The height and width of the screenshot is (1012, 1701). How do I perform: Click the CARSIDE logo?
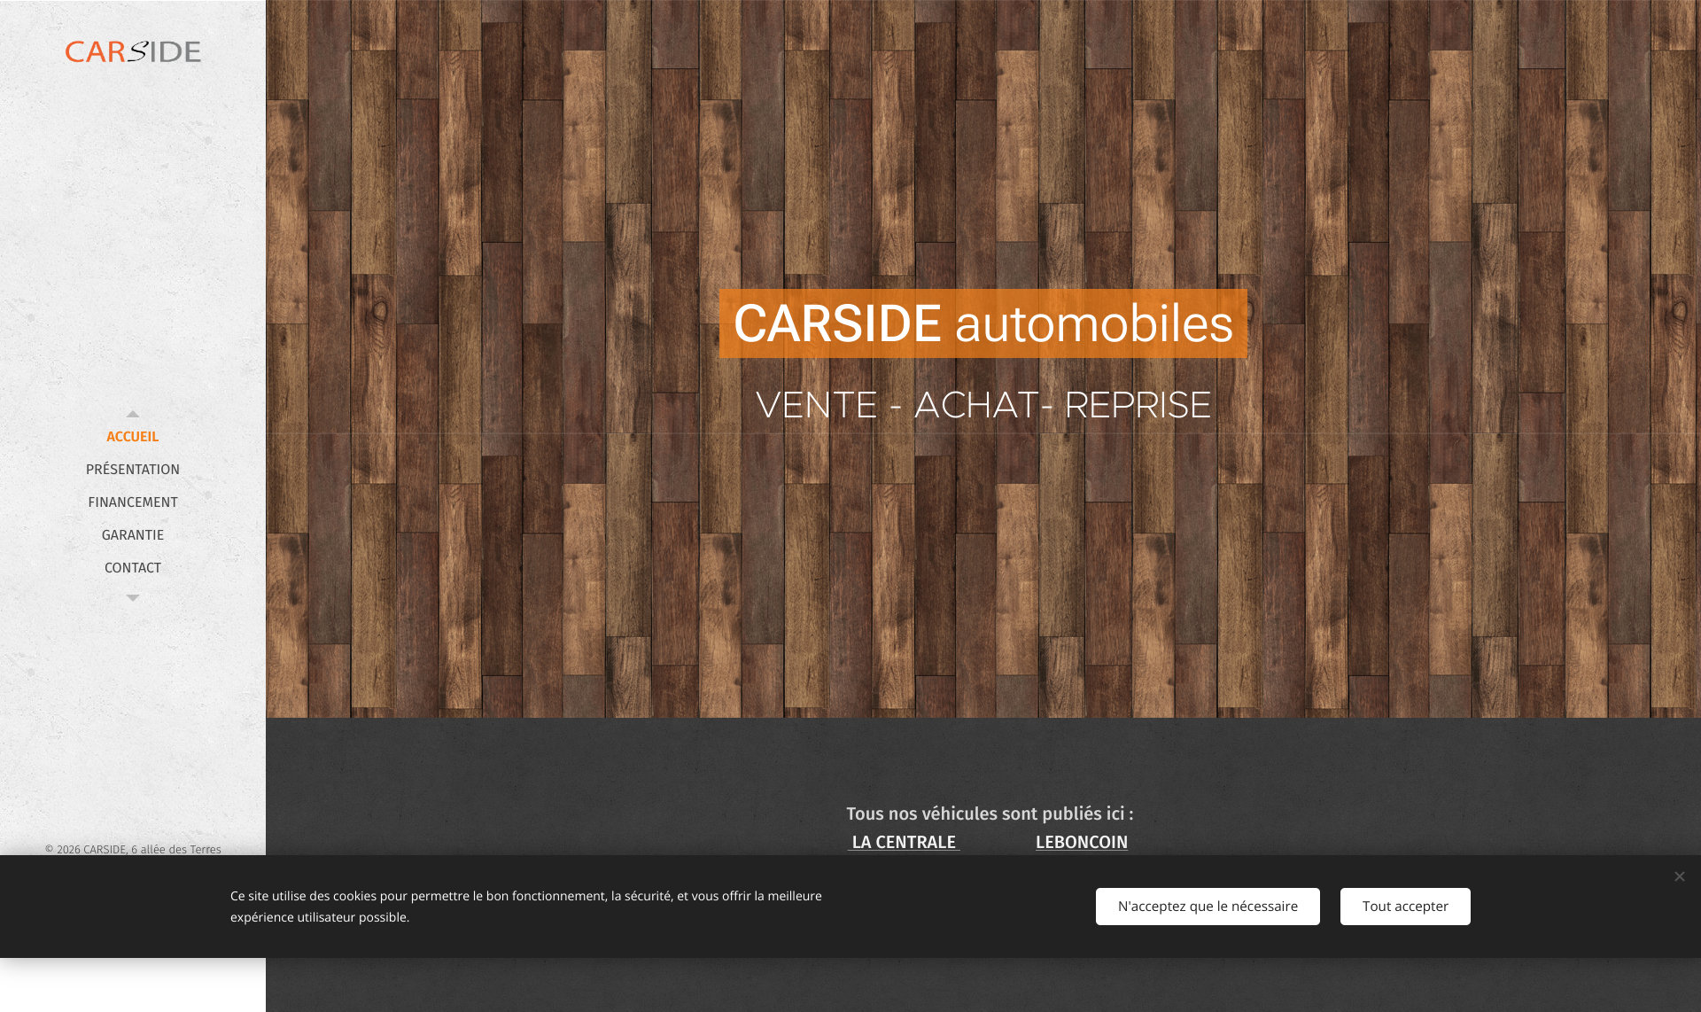pos(133,51)
